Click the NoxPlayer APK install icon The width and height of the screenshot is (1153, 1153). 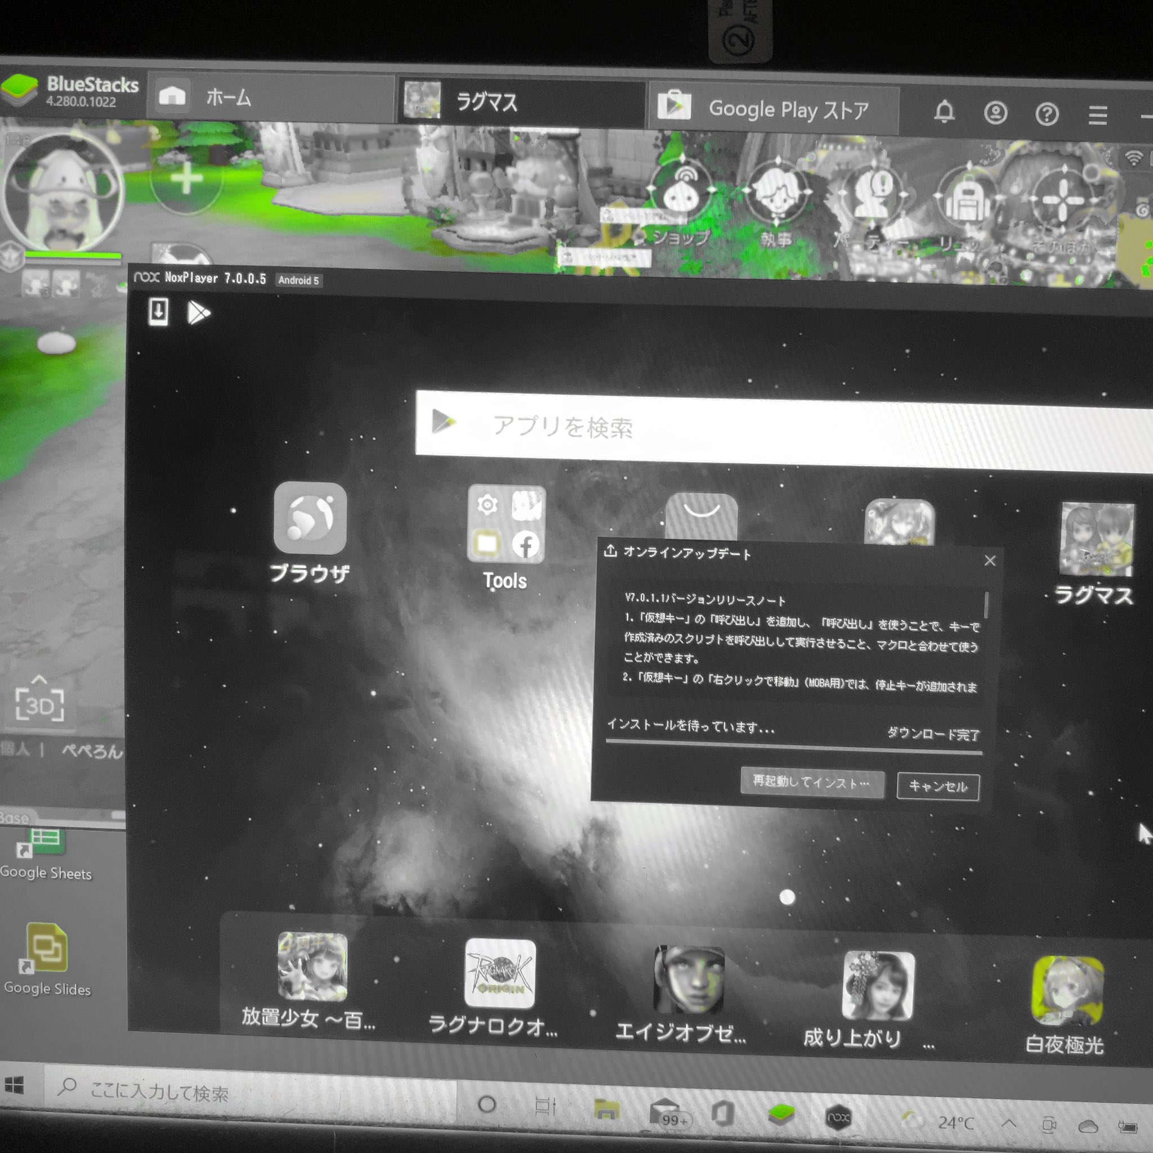point(158,311)
